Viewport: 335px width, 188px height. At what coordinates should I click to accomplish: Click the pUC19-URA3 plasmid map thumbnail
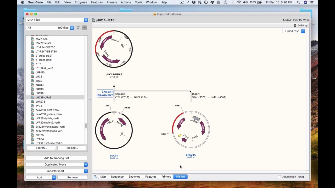pyautogui.click(x=114, y=49)
